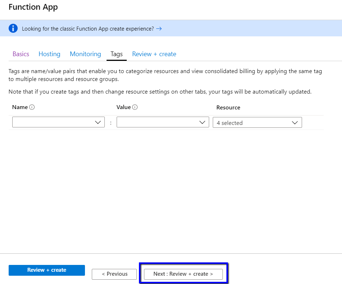The image size is (342, 284).
Task: Click the Previous button
Action: pos(114,274)
